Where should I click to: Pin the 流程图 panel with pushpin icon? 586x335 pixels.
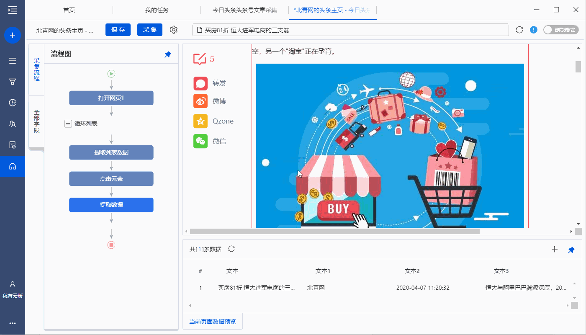[167, 54]
